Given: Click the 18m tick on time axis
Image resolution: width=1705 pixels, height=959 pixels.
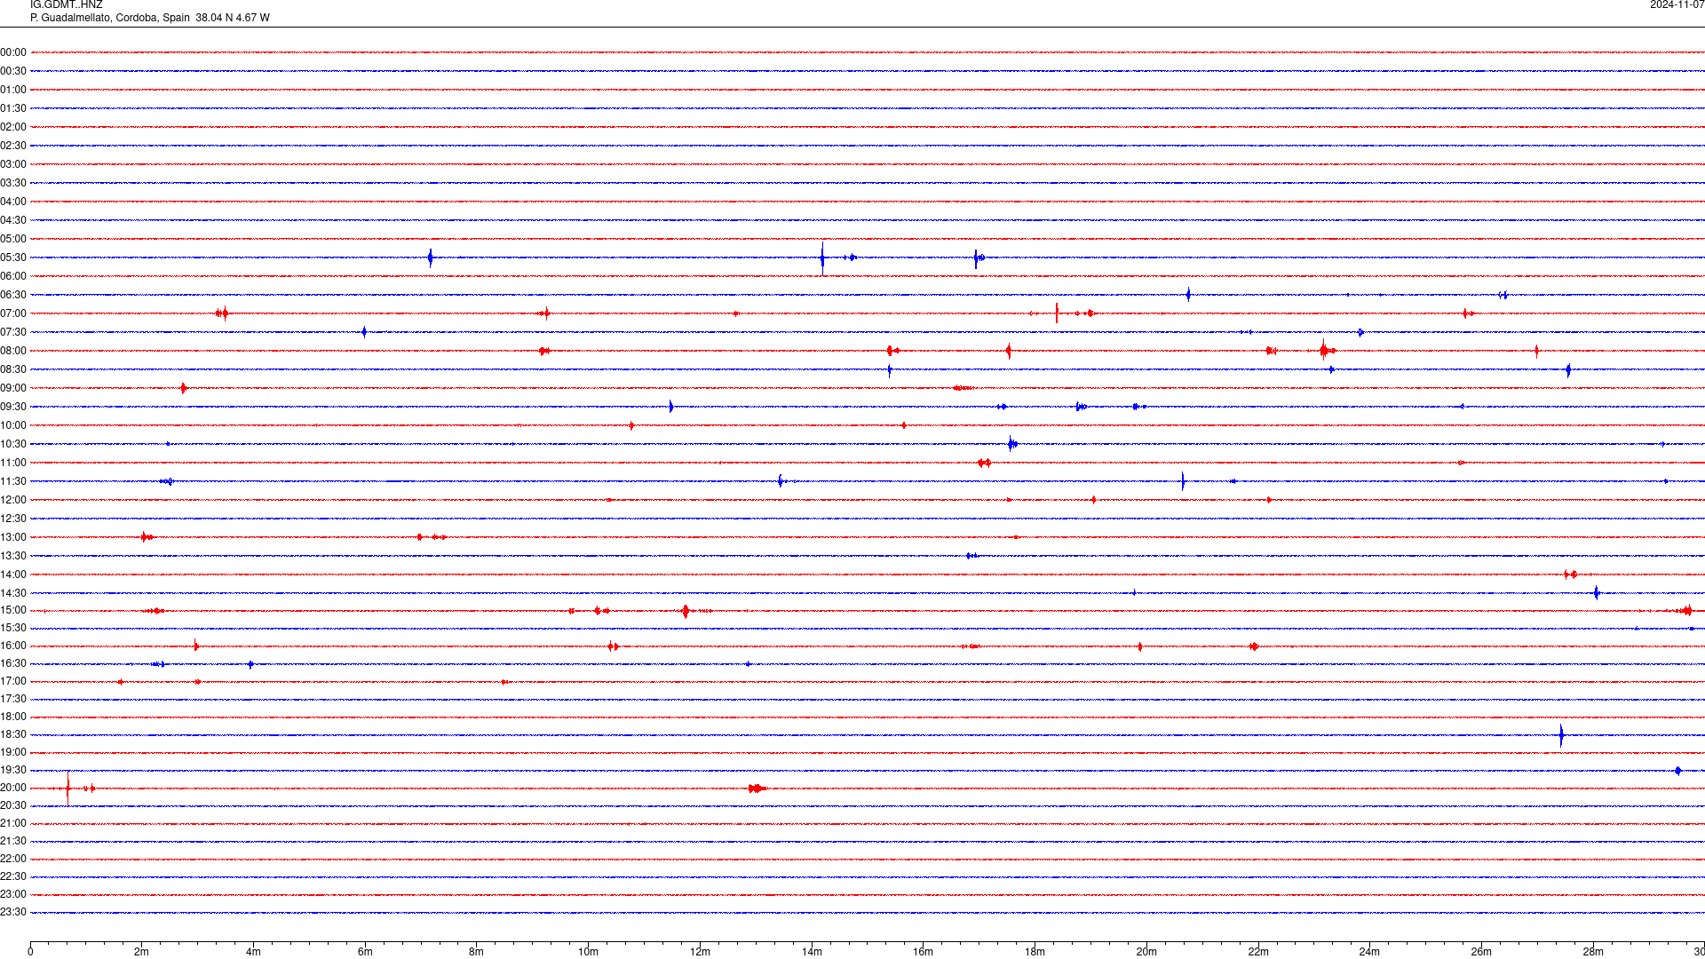Looking at the screenshot, I should [x=1035, y=952].
